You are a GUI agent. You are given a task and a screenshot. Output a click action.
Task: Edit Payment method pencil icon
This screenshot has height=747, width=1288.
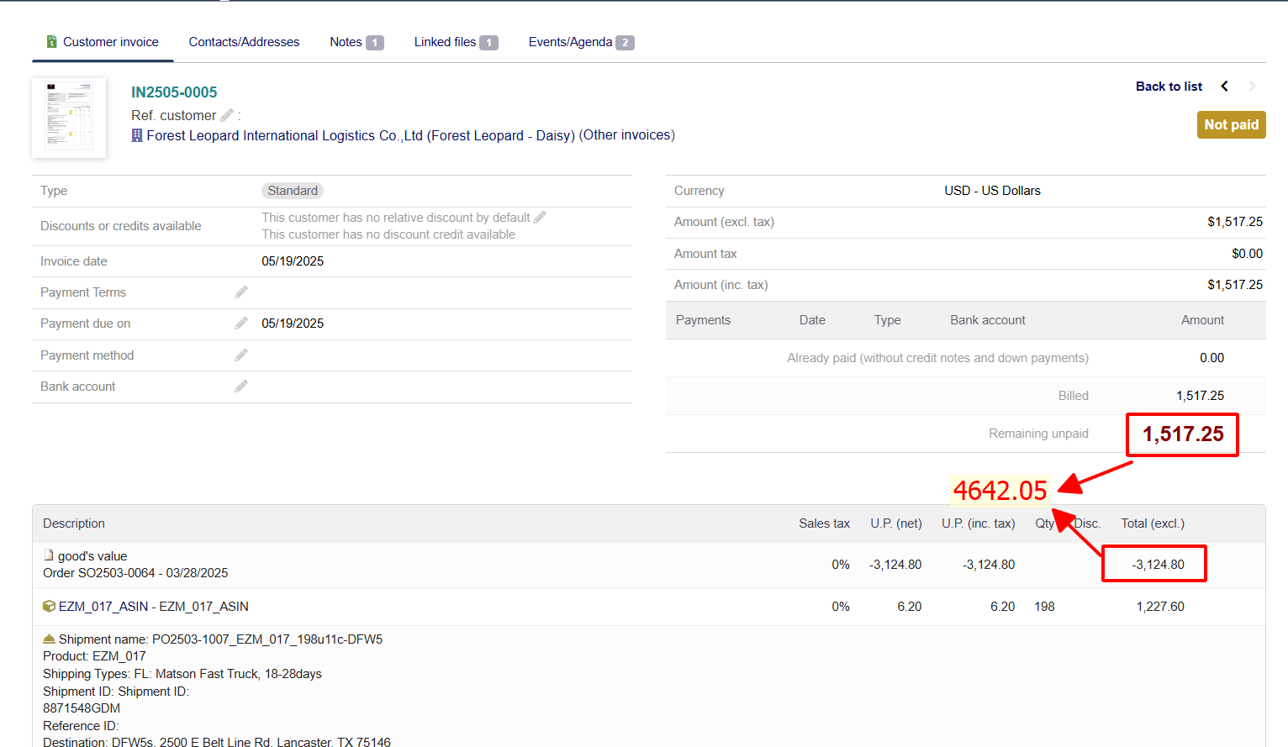pos(241,355)
